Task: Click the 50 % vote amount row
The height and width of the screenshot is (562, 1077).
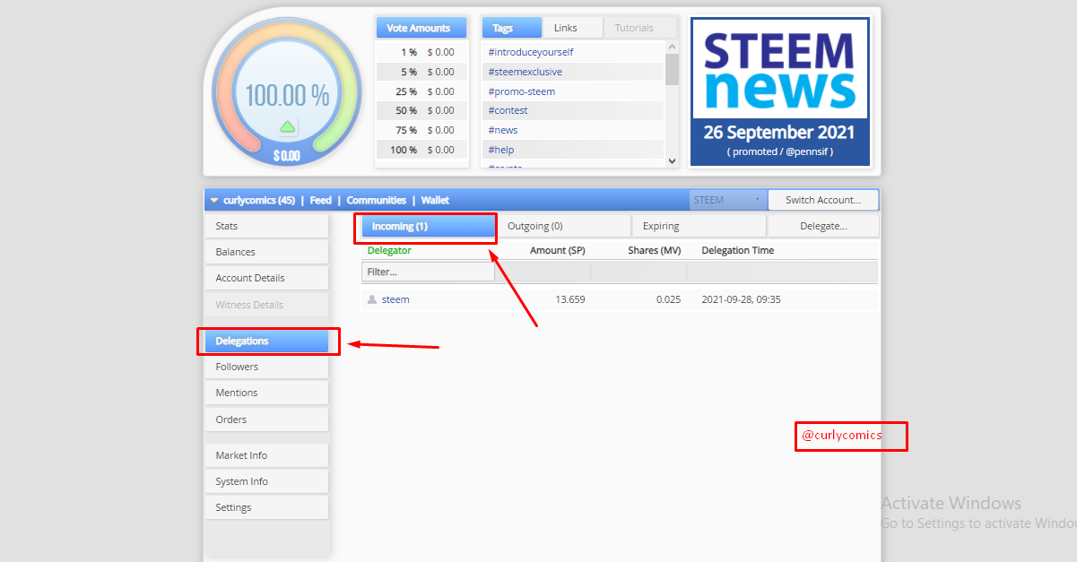Action: click(x=421, y=110)
